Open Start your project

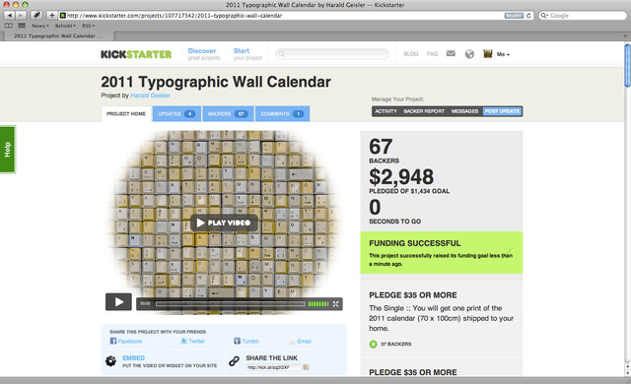coord(247,54)
